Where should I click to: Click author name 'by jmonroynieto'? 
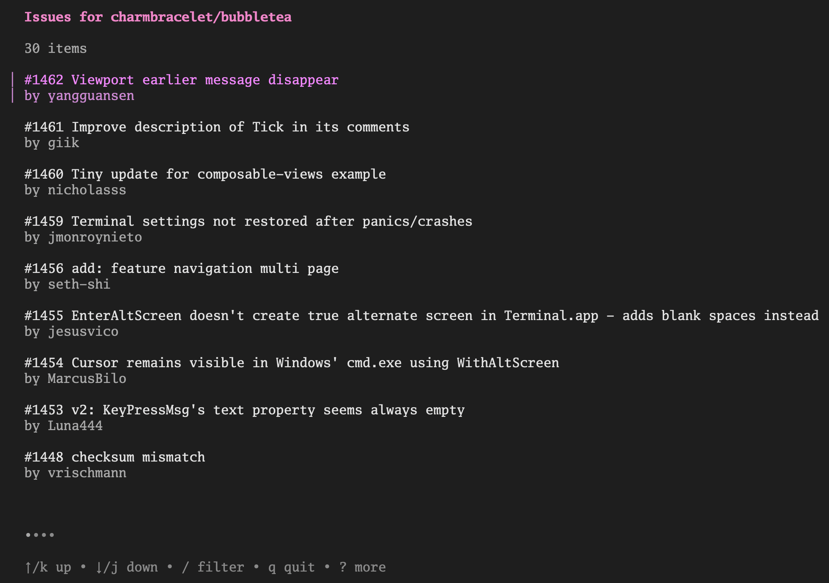83,237
